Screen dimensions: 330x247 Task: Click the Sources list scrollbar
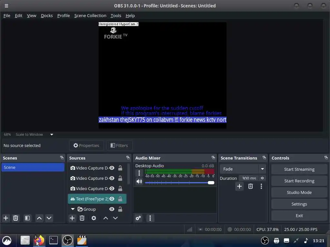pos(129,174)
